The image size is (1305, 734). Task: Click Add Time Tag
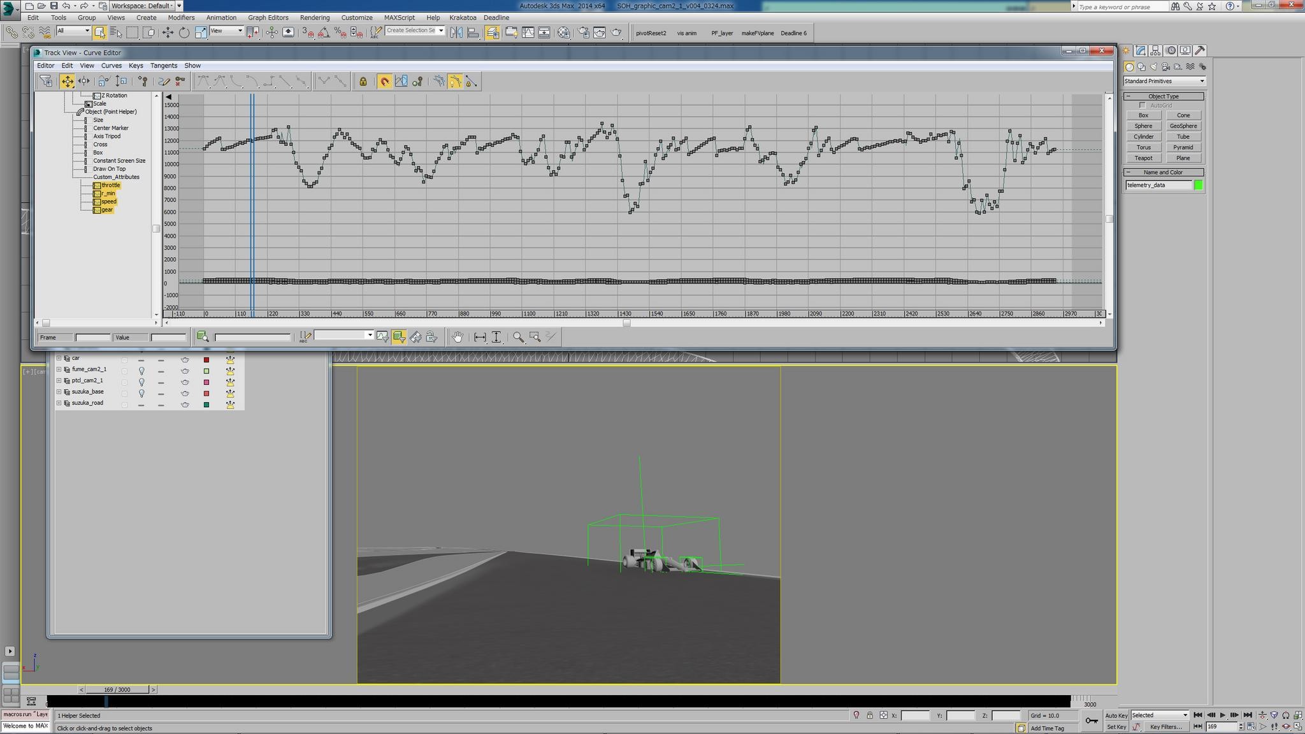(x=1047, y=728)
